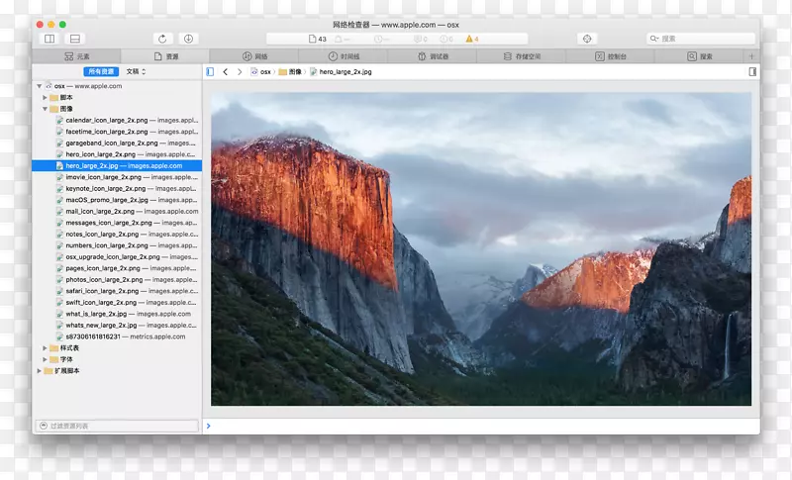Expand the 扩展脚本 folder
Viewport: 792px width, 480px height.
click(x=40, y=371)
